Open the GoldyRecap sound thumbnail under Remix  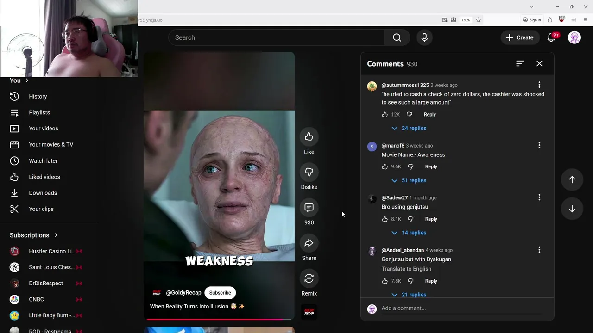click(x=309, y=312)
